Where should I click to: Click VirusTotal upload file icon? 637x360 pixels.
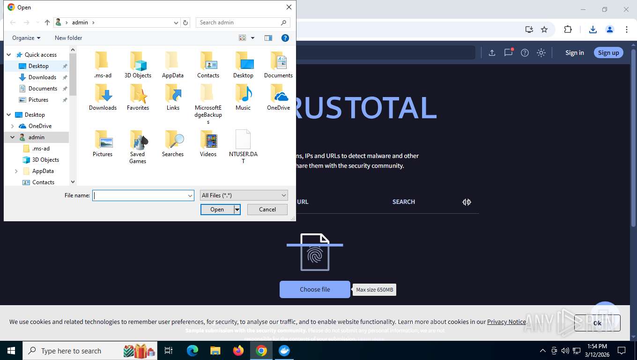[x=492, y=52]
